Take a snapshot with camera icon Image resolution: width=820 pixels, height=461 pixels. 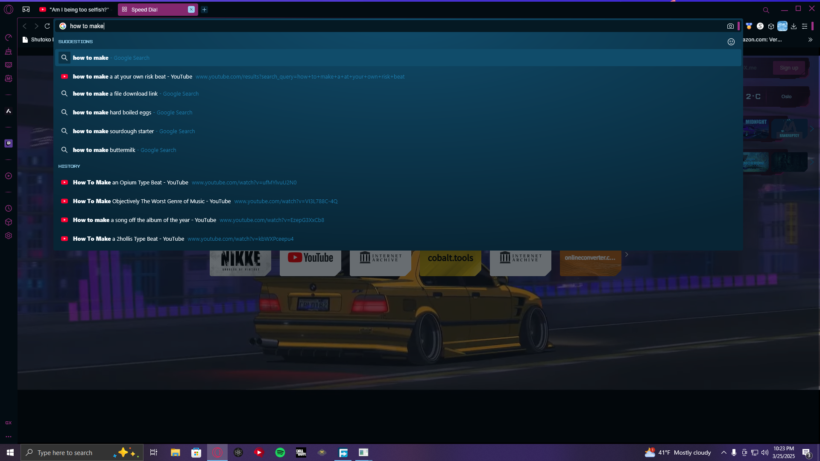(730, 26)
